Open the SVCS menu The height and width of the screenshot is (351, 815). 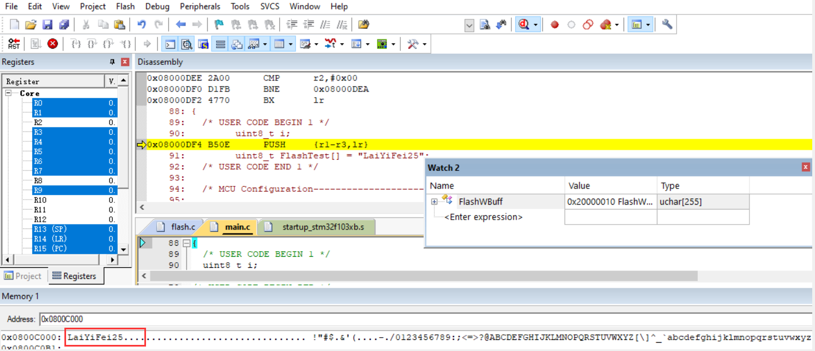pos(270,7)
